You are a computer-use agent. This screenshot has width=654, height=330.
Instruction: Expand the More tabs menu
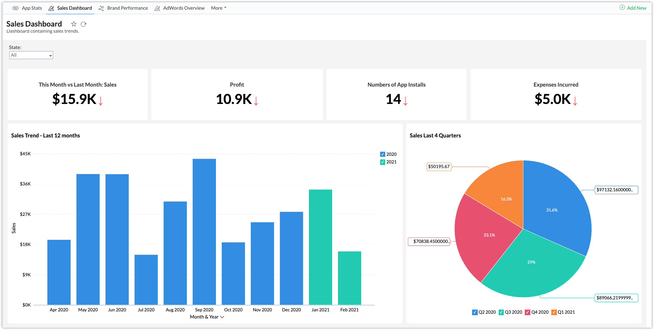pyautogui.click(x=219, y=8)
